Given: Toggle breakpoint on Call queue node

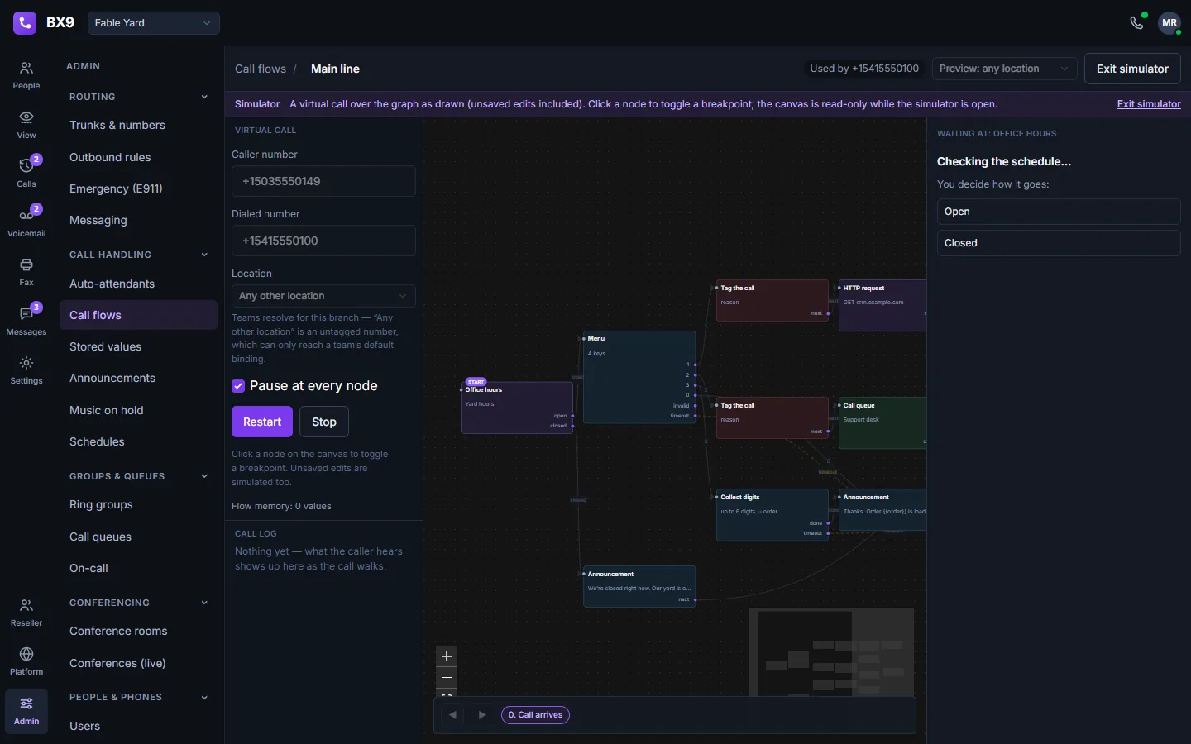Looking at the screenshot, I should click(x=882, y=423).
